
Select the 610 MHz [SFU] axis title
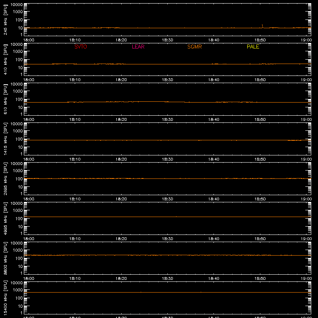pos(5,99)
